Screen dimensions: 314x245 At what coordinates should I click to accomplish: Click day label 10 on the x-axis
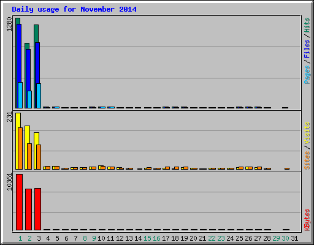click(x=101, y=238)
